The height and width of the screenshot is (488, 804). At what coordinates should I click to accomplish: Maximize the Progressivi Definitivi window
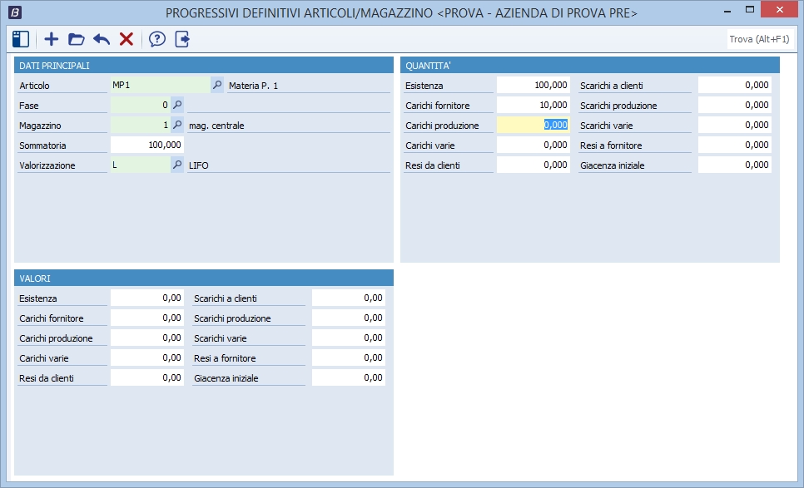(x=750, y=10)
